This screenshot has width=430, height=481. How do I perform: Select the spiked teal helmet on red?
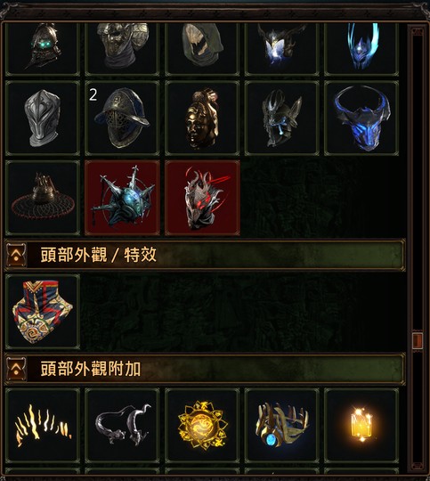[122, 198]
